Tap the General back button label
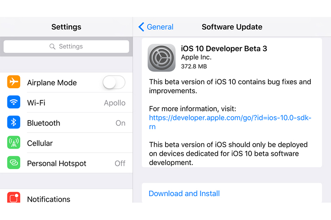The height and width of the screenshot is (220, 331). (x=160, y=27)
